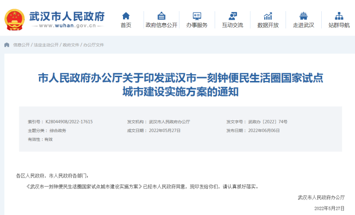Click the breadcrumb home icon
The height and width of the screenshot is (215, 355).
(7, 45)
